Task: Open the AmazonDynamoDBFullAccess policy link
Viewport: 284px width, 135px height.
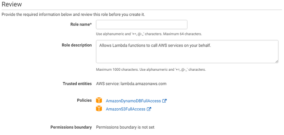Action: coord(133,101)
